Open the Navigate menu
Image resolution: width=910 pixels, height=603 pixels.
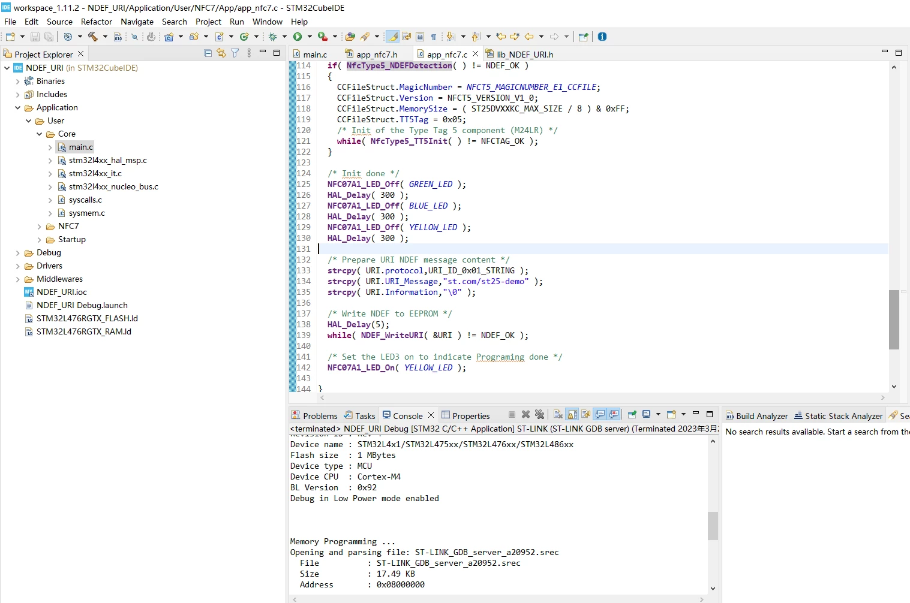point(137,22)
